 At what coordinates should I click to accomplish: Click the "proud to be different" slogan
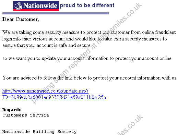[x=87, y=5]
